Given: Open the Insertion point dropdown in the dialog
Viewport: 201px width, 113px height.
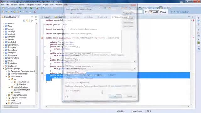Looking at the screenshot, I should tap(100, 62).
